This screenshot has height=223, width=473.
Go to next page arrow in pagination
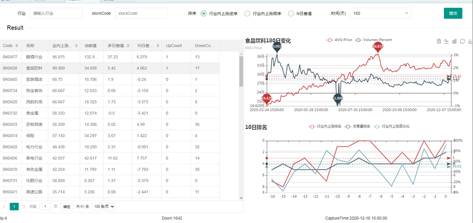coord(24,206)
